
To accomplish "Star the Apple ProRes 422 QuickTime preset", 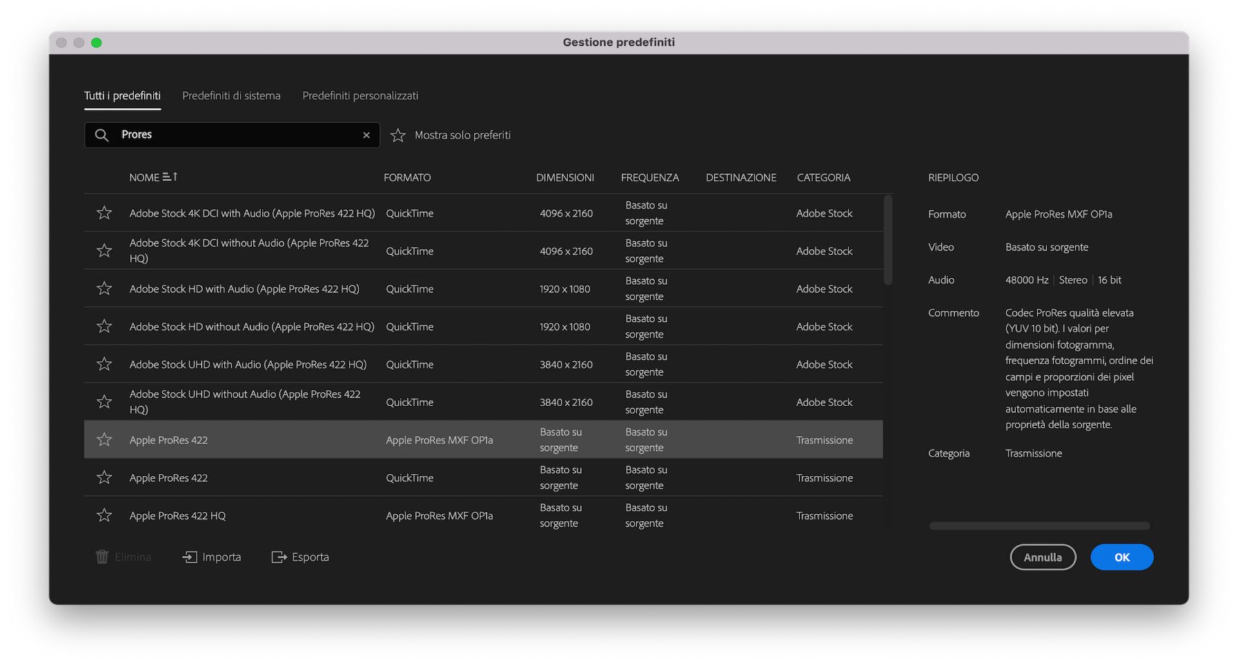I will tap(104, 477).
